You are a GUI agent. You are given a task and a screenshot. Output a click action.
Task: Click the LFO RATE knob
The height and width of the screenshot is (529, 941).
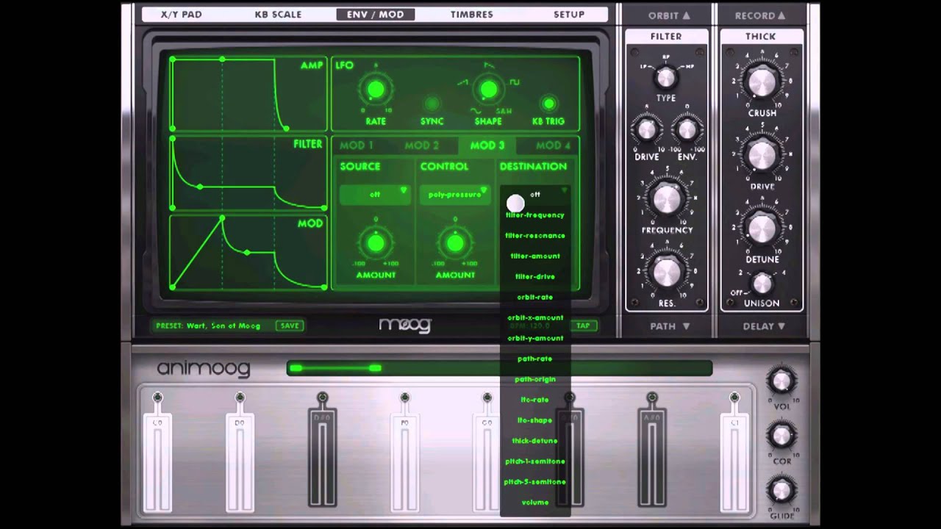coord(376,90)
